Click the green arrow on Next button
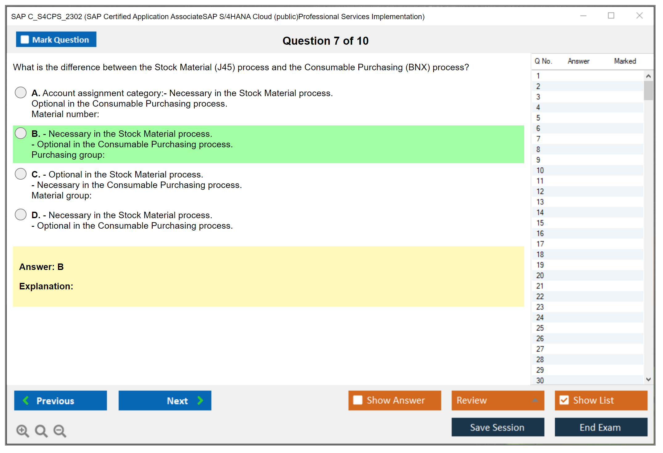Viewport: 663px width, 453px height. click(x=200, y=400)
